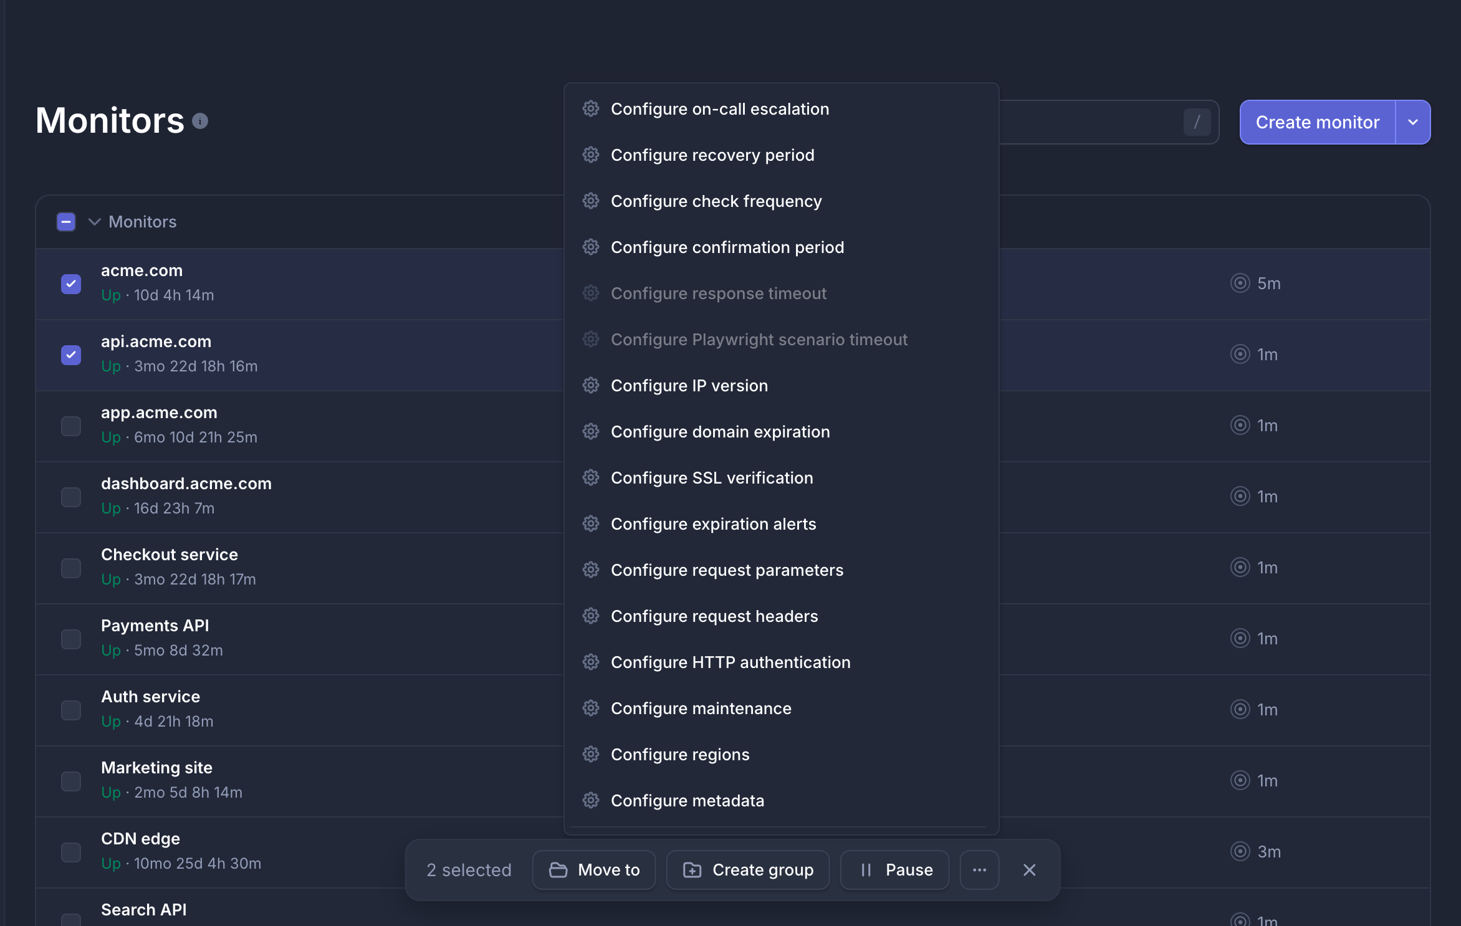This screenshot has height=926, width=1461.
Task: Check the Marketing site monitor checkbox
Action: [x=71, y=781]
